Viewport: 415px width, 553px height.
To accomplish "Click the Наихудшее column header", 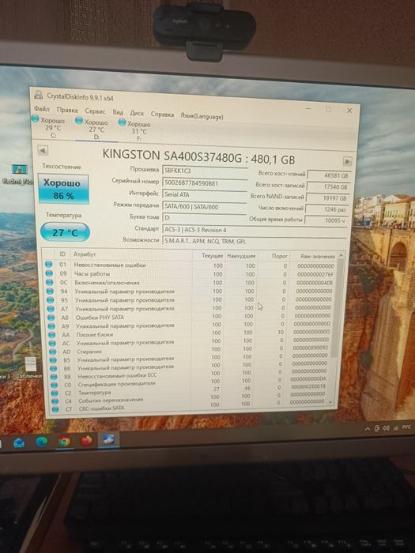I will click(x=241, y=256).
